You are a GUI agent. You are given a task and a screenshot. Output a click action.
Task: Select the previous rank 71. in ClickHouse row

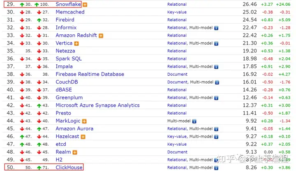pos(46,168)
